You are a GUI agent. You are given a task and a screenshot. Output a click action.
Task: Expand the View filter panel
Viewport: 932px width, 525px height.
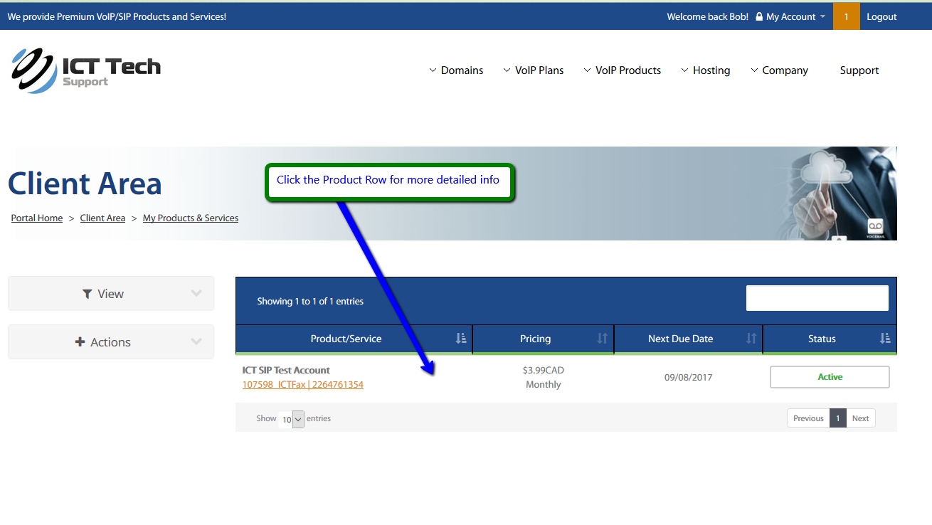111,294
